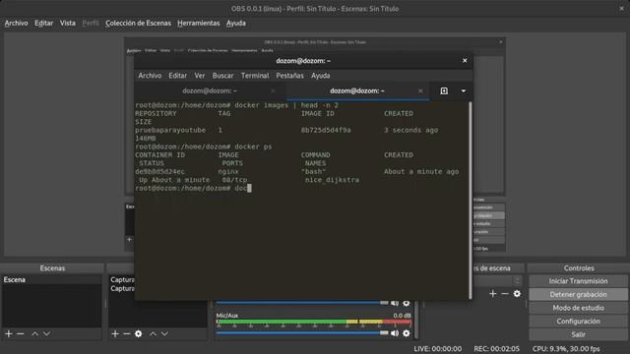This screenshot has height=354, width=630.
Task: Open OBS Vista menu
Action: click(x=68, y=24)
